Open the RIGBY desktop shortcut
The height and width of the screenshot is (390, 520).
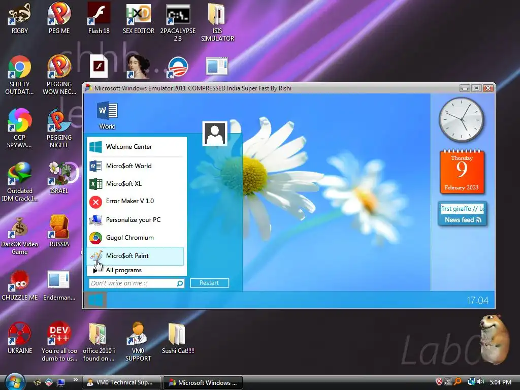point(20,18)
